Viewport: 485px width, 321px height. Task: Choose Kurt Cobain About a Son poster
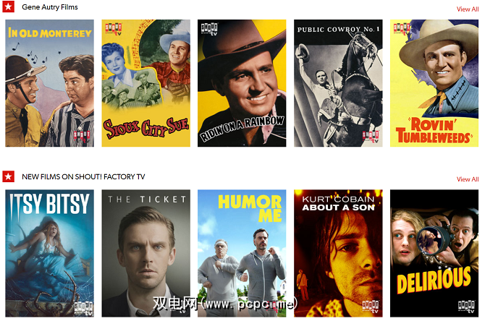point(338,253)
